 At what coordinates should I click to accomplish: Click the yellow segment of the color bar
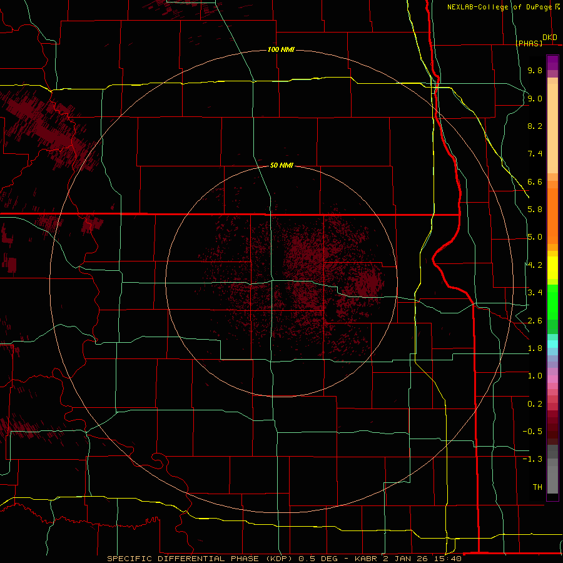(x=552, y=268)
